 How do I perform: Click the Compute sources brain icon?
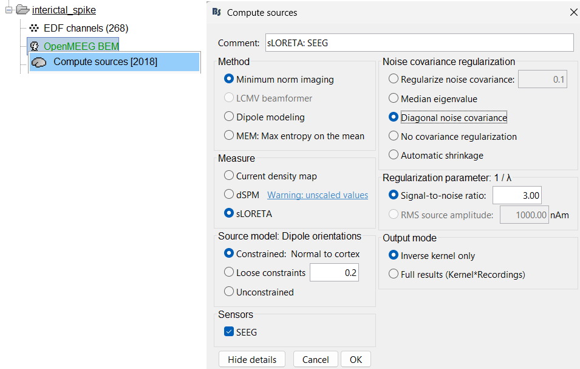tap(39, 62)
